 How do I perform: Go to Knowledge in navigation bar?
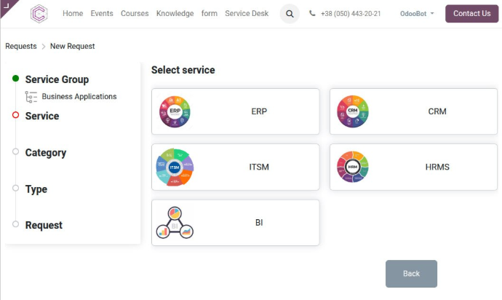[x=175, y=14]
